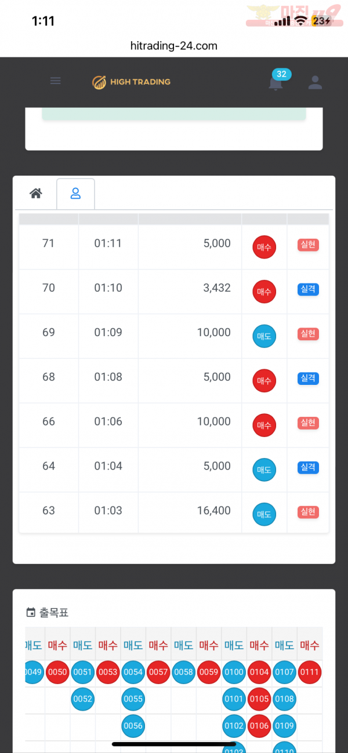This screenshot has height=753, width=348.
Task: Click round 0105 red circle
Action: pyautogui.click(x=259, y=699)
